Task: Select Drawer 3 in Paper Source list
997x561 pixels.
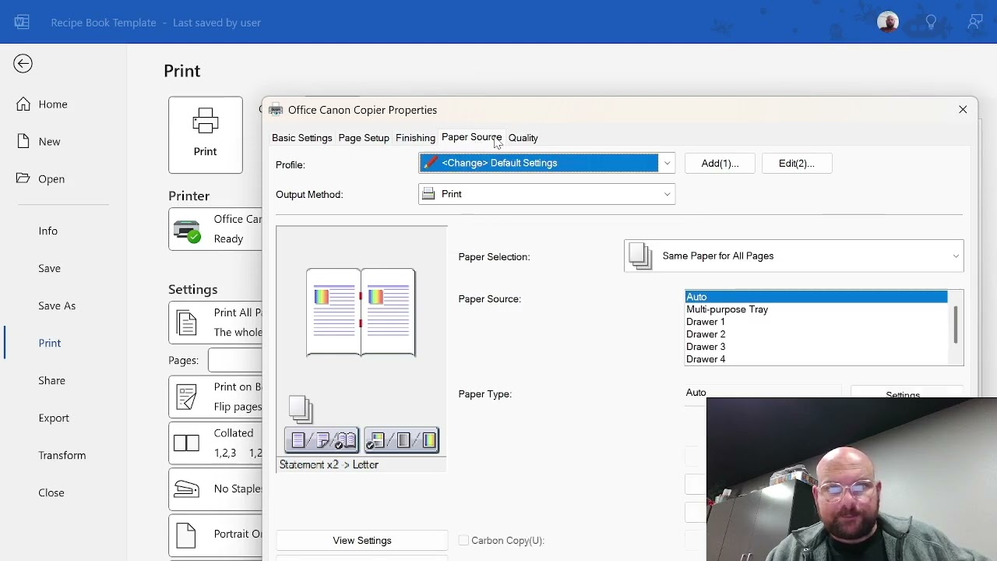Action: [816, 347]
